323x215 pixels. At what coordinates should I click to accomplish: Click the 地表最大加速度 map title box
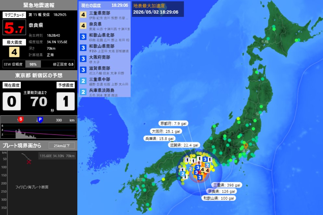click(x=158, y=9)
